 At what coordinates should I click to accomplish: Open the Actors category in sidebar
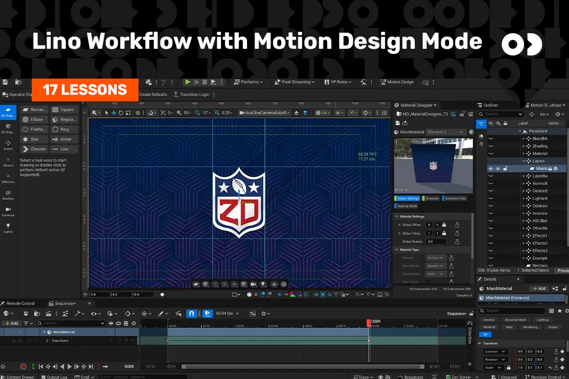tap(8, 145)
